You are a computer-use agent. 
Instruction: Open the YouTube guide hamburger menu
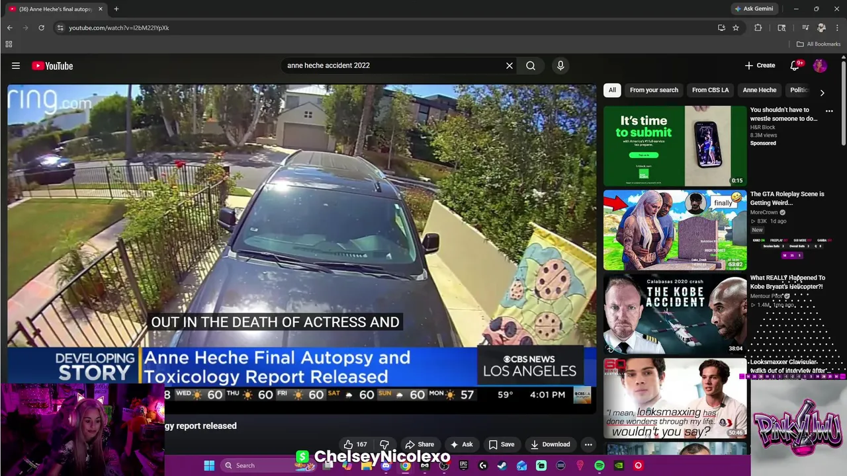[x=16, y=65]
